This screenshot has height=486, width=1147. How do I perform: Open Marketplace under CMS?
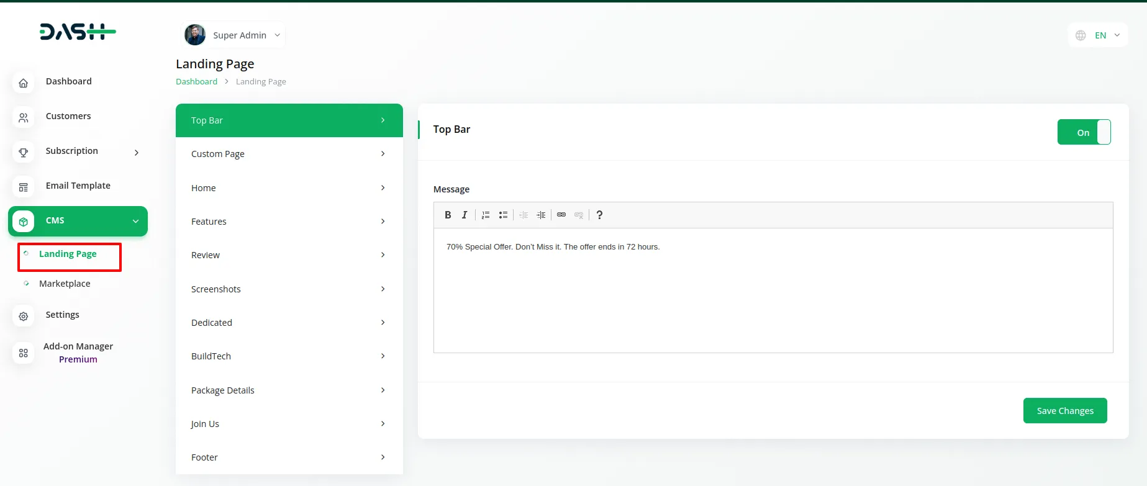(x=65, y=284)
